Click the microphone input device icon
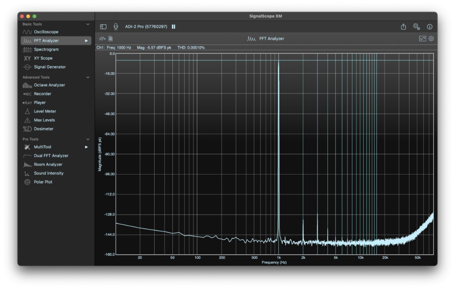Image resolution: width=455 pixels, height=289 pixels. point(116,27)
